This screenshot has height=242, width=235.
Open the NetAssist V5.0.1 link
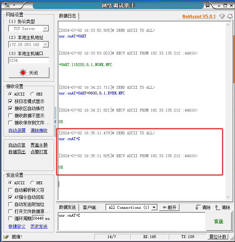click(199, 16)
